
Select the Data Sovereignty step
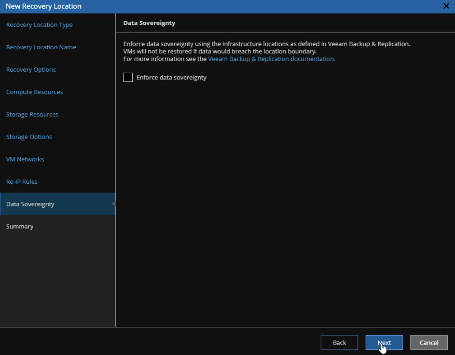click(58, 204)
